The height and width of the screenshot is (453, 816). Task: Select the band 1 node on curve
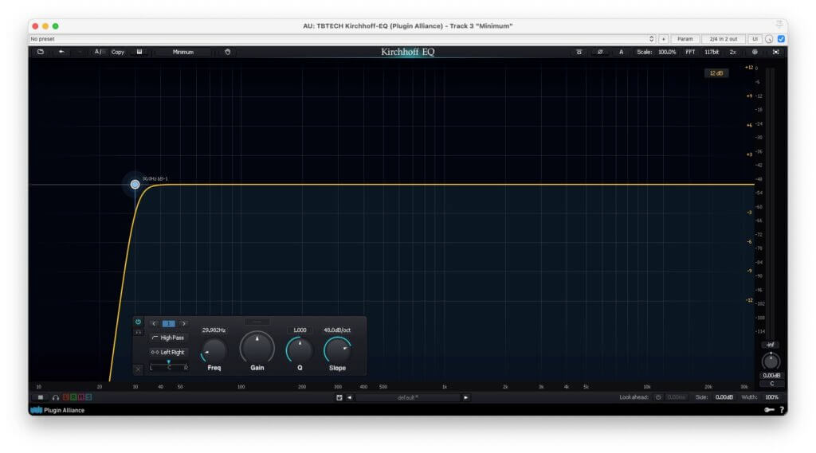pyautogui.click(x=135, y=185)
